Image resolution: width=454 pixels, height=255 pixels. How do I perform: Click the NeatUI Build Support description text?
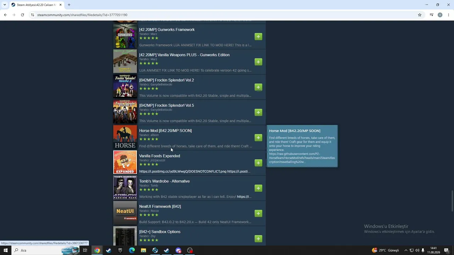coord(195,222)
